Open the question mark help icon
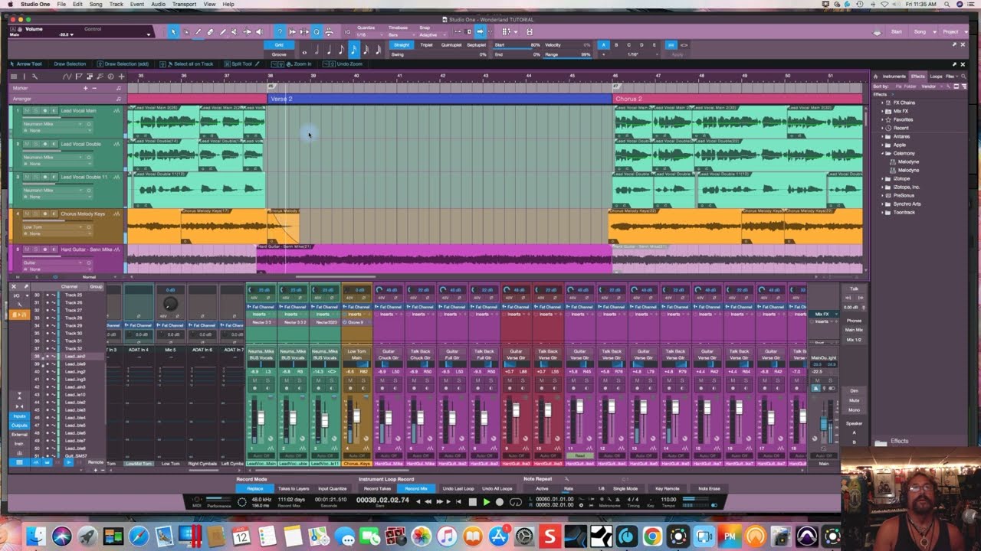981x551 pixels. [x=280, y=32]
